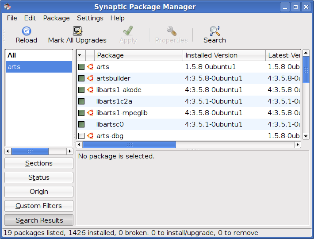This screenshot has height=239, width=314.
Task: Click the Ubuntu logo beside arts-dbg
Action: coord(90,136)
